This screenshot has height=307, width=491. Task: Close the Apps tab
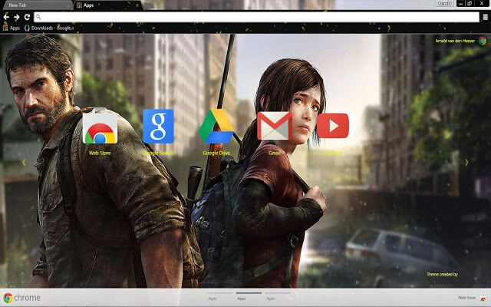coord(137,5)
